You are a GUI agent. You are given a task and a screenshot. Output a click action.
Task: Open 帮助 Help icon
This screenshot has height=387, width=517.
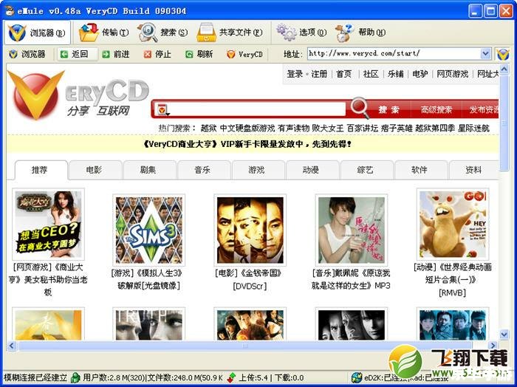[x=345, y=32]
